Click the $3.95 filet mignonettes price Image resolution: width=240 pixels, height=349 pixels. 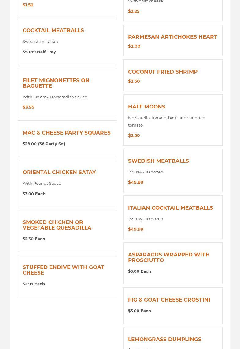[28, 107]
